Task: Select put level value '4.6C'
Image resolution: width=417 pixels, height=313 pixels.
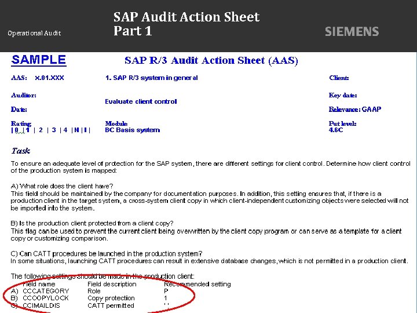Action: (x=336, y=130)
